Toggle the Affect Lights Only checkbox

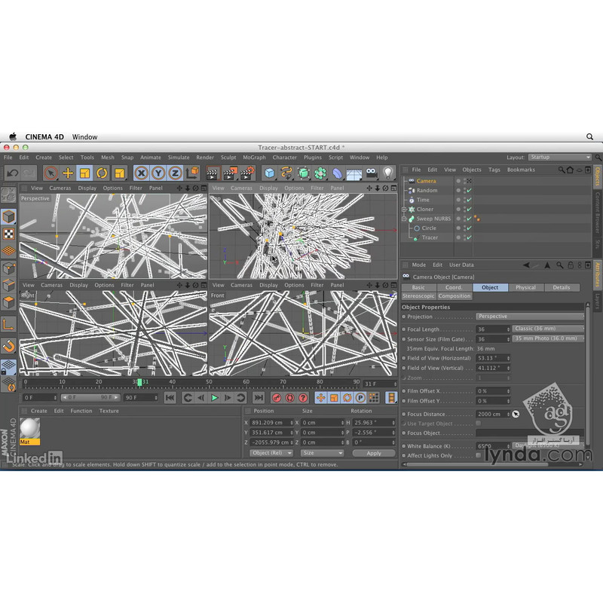pos(478,455)
